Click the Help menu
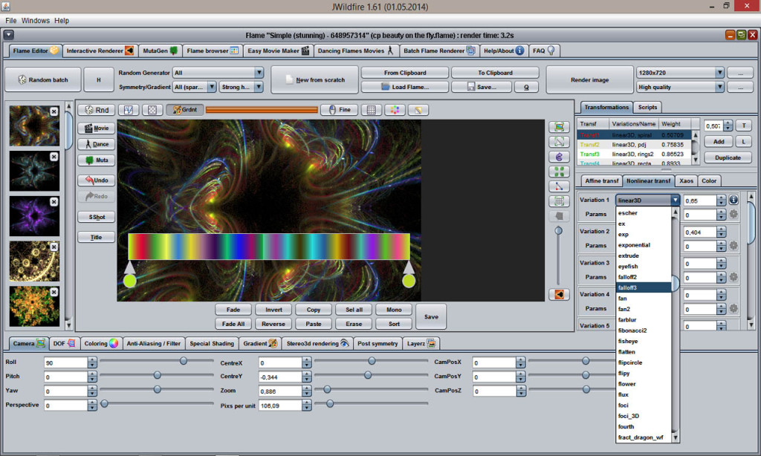The image size is (761, 456). pyautogui.click(x=62, y=20)
